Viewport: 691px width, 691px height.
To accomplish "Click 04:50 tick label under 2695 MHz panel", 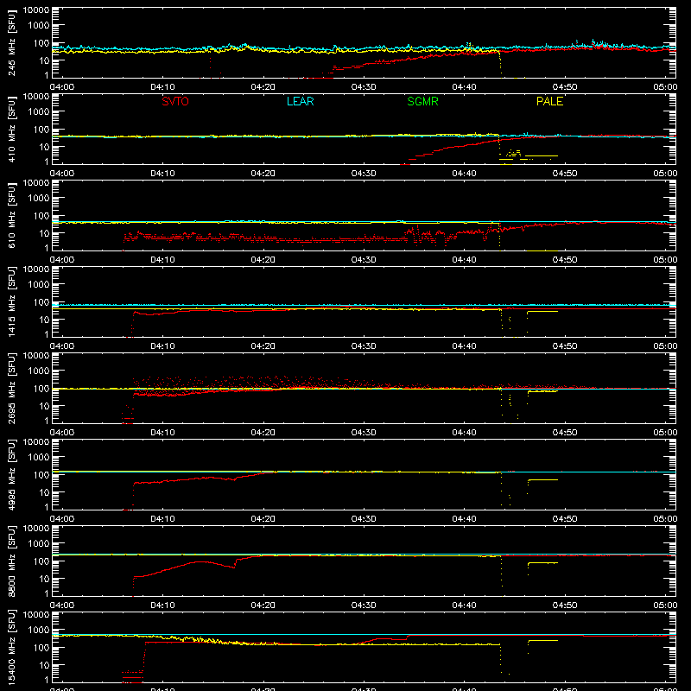I will coord(565,433).
